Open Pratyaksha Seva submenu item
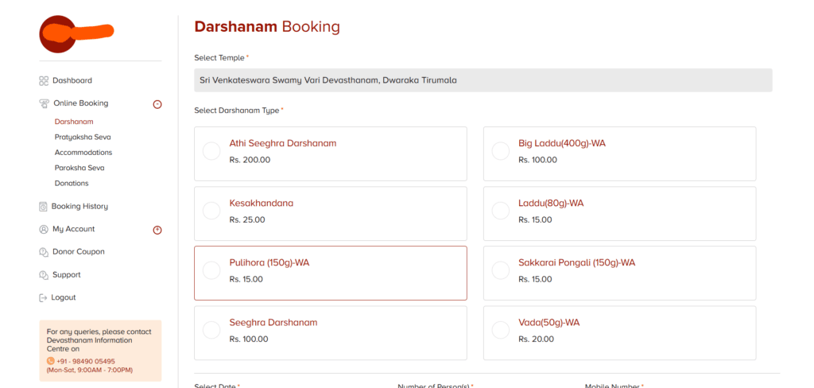 (x=83, y=137)
